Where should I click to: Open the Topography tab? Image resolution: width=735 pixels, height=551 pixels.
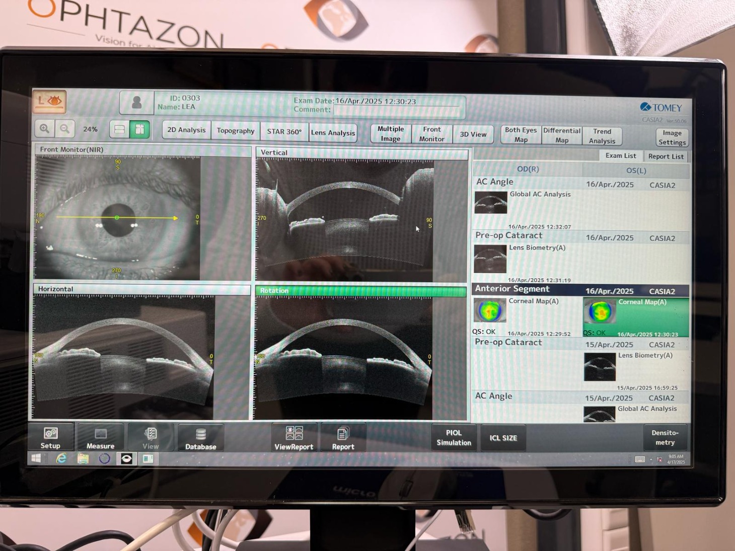(x=236, y=131)
